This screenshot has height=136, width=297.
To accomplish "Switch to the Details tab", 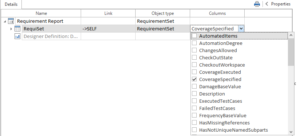I will point(11,4).
